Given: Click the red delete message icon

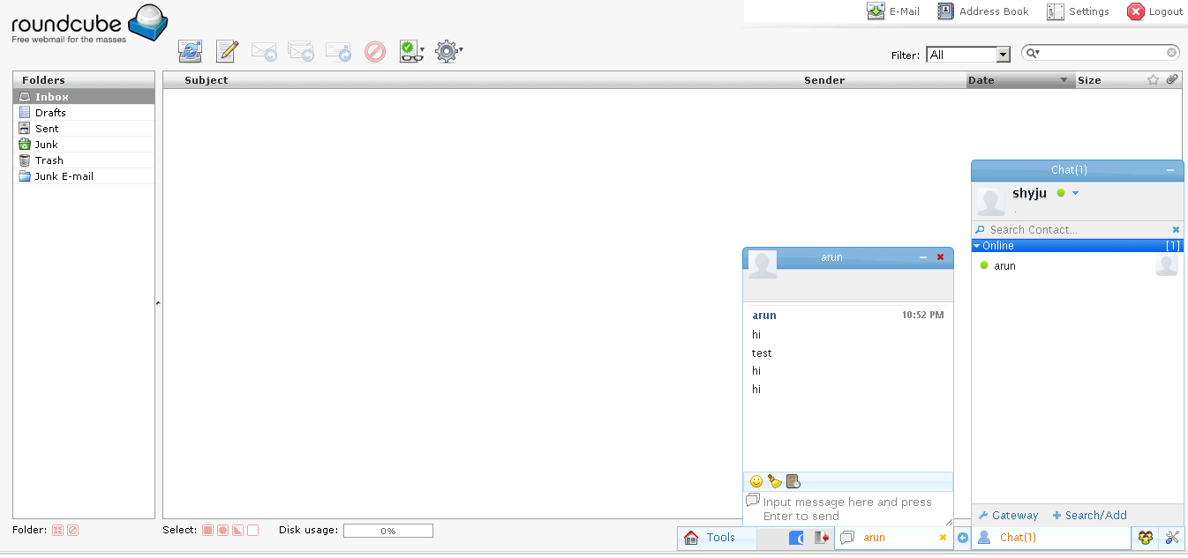Looking at the screenshot, I should 375,52.
